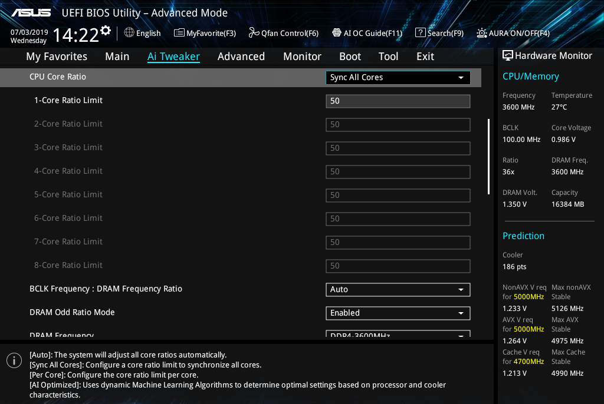604x404 pixels.
Task: Click Max nonAVX Stable 5126 MHz
Action: [x=567, y=308]
